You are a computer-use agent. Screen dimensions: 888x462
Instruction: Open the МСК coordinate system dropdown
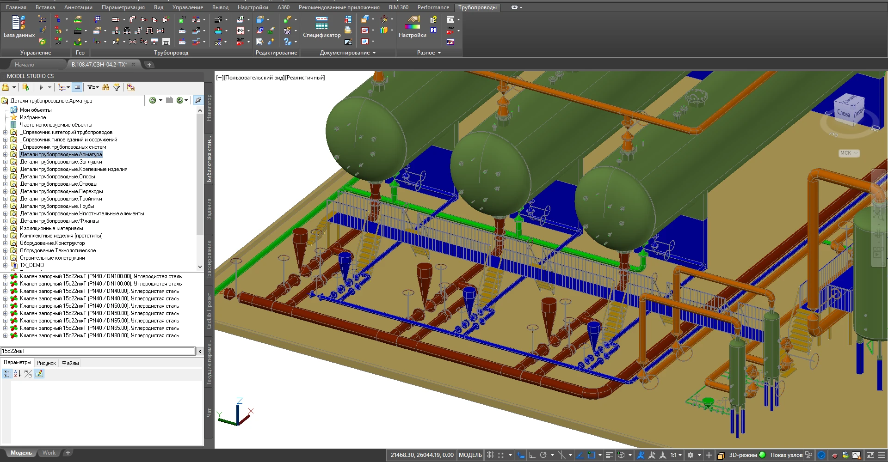849,153
